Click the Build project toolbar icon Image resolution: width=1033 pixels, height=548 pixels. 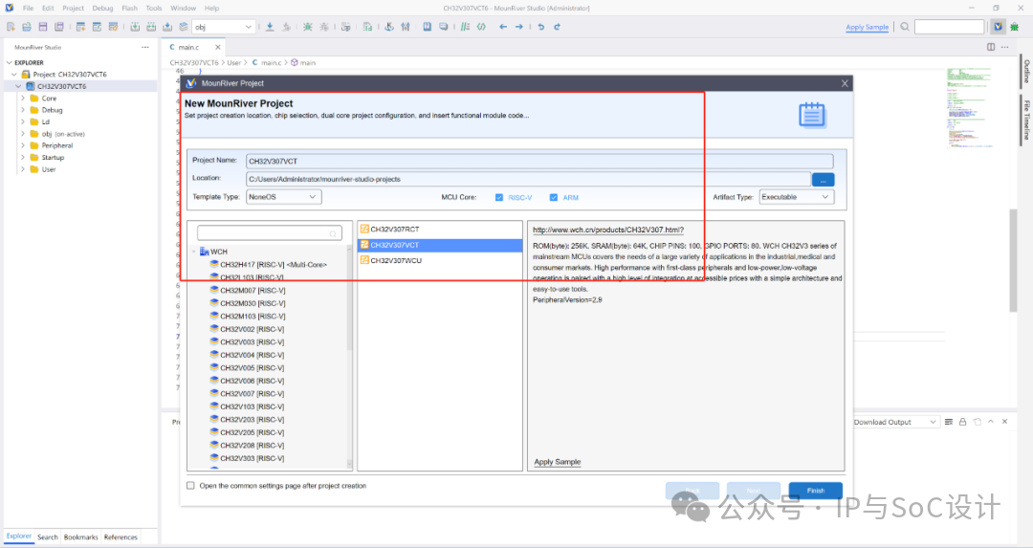click(x=135, y=27)
